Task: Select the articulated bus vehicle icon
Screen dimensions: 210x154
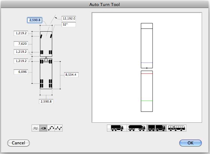Action: click(x=176, y=128)
